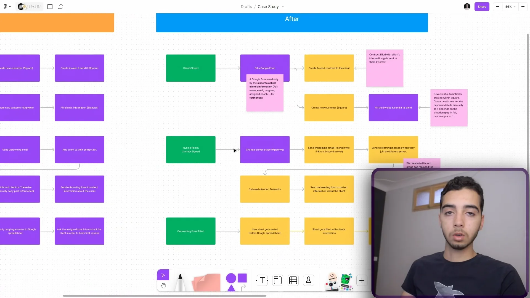
Task: Choose the circle shape tool
Action: (x=231, y=278)
